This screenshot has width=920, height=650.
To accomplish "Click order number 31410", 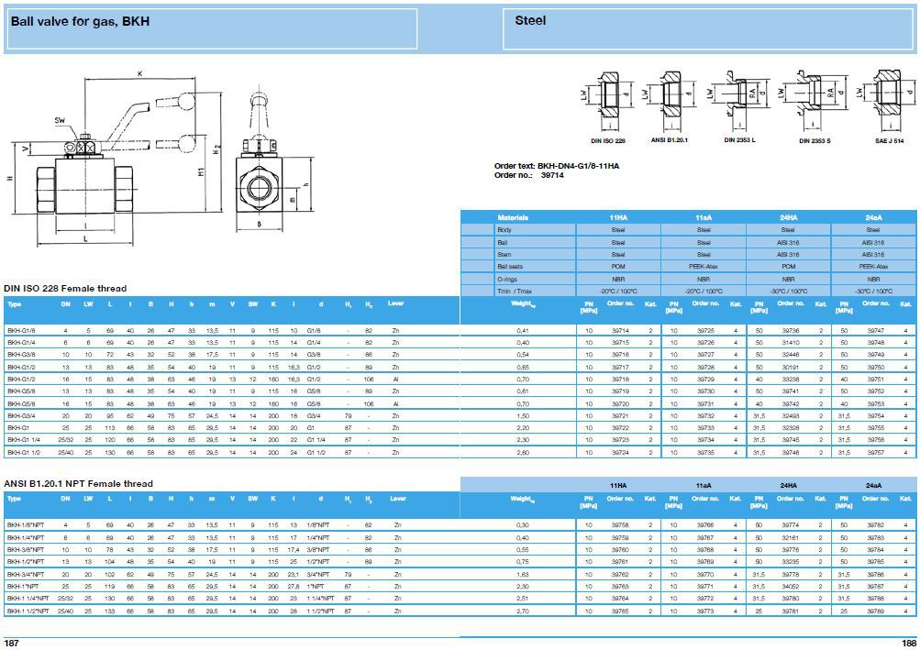I will [x=791, y=343].
